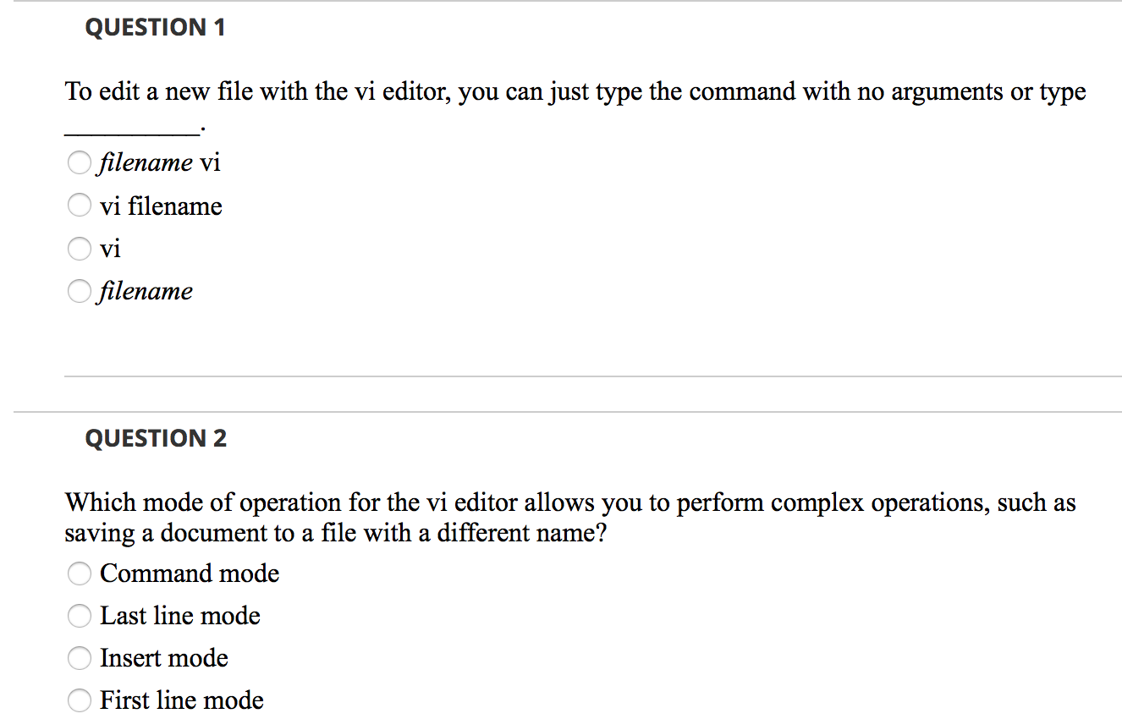
Task: Pick "Insert mode" as your answer
Action: pos(80,658)
